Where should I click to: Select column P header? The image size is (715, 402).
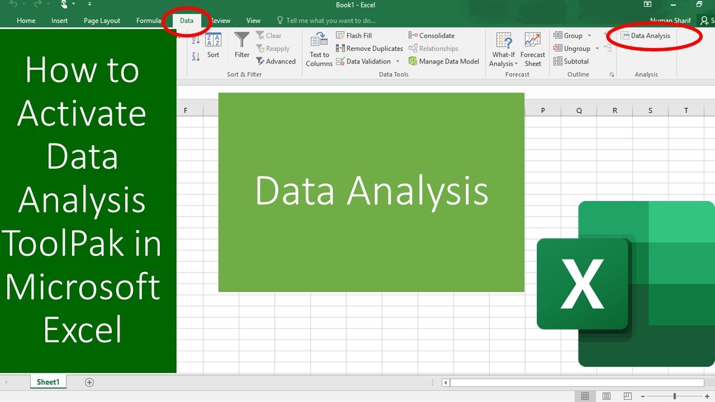pos(543,111)
